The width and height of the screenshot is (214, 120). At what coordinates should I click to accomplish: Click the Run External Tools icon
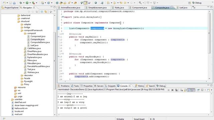(x=33, y=3)
